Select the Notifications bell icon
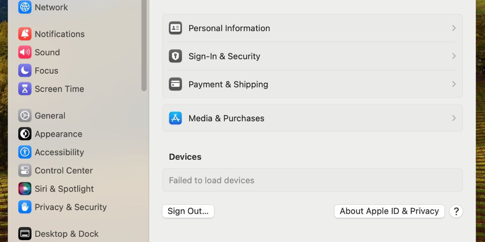 (25, 34)
